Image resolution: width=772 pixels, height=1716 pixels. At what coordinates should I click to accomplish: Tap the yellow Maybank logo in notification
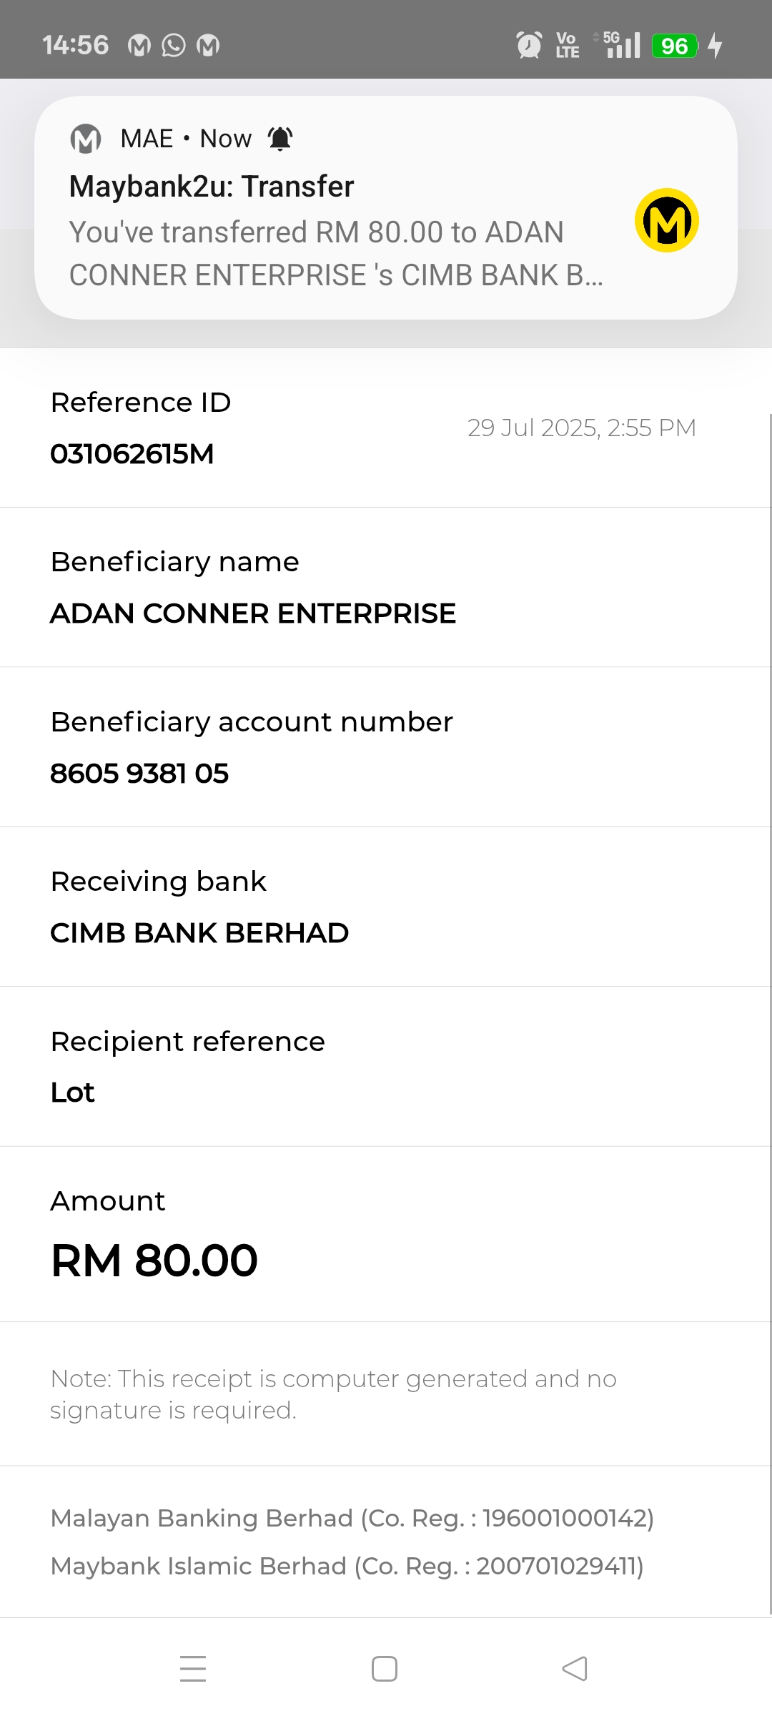(x=666, y=220)
